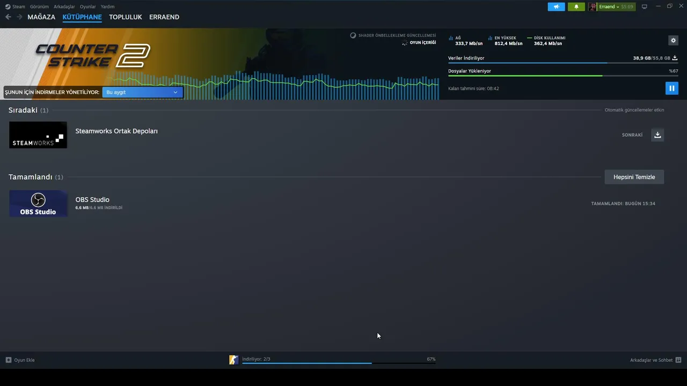687x386 pixels.
Task: Click TAMAMLANDI: BUGÜN 15:34 timestamp
Action: pos(623,204)
